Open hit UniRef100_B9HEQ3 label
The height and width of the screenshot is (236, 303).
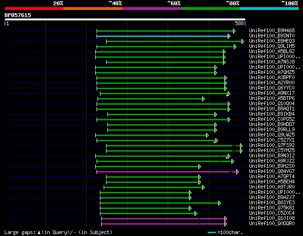click(x=272, y=41)
